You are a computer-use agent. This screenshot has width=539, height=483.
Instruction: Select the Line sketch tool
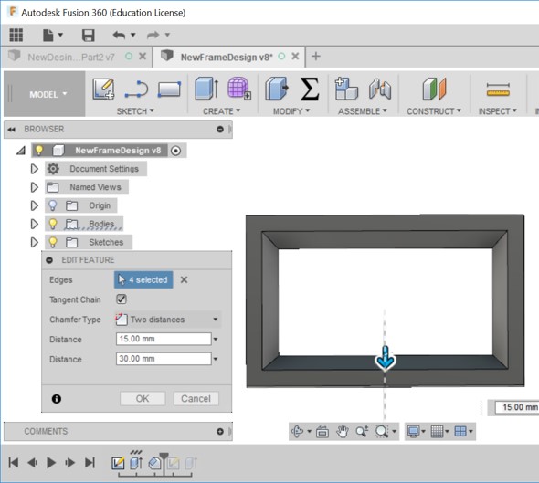coord(136,89)
